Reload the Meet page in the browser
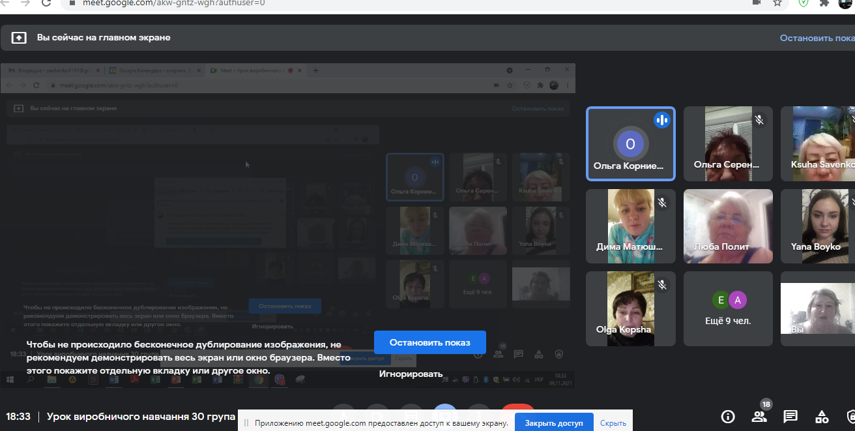Screen dimensions: 855x431 point(46,3)
